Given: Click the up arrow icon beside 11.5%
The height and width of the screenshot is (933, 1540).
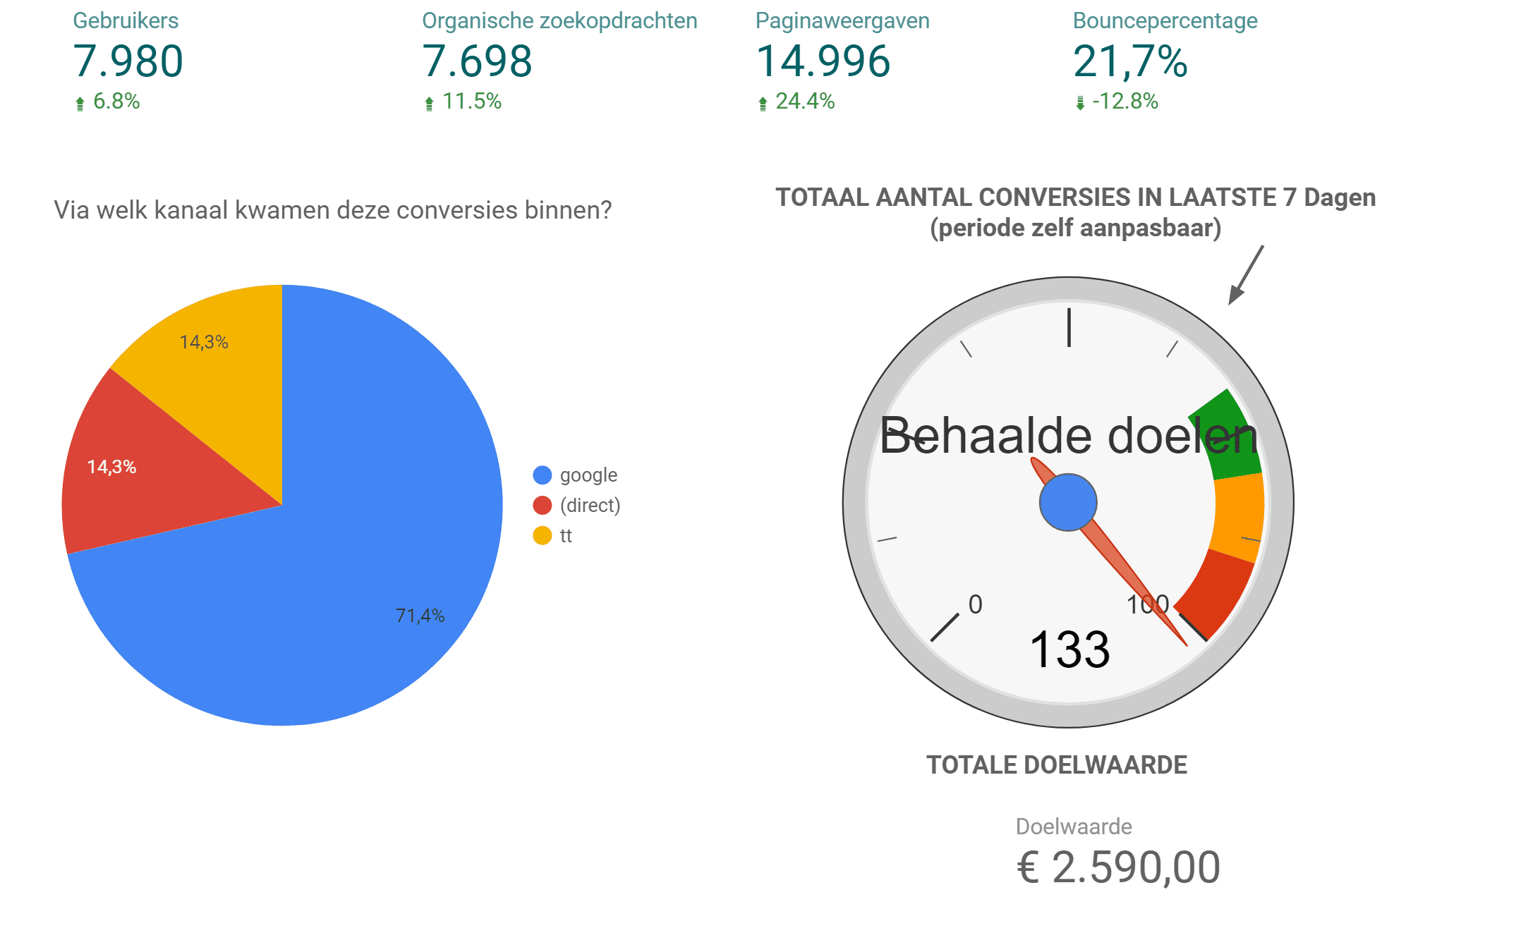Looking at the screenshot, I should point(429,104).
